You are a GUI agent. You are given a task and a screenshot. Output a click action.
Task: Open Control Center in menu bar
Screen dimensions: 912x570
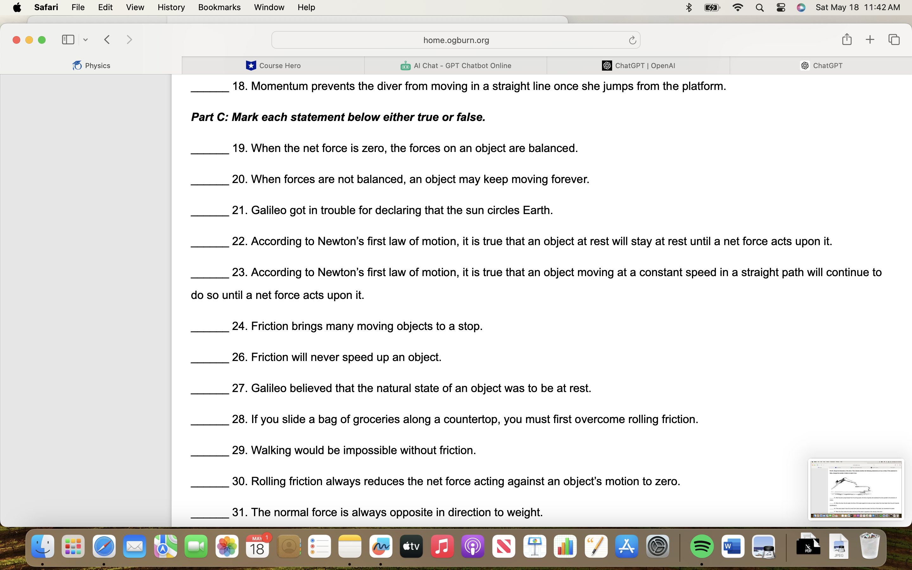(781, 8)
